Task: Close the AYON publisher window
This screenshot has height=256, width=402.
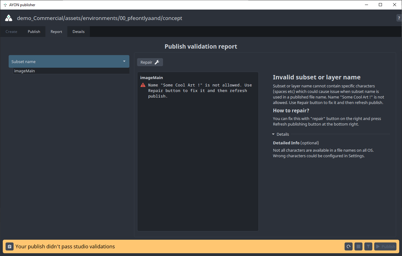Action: tap(395, 5)
